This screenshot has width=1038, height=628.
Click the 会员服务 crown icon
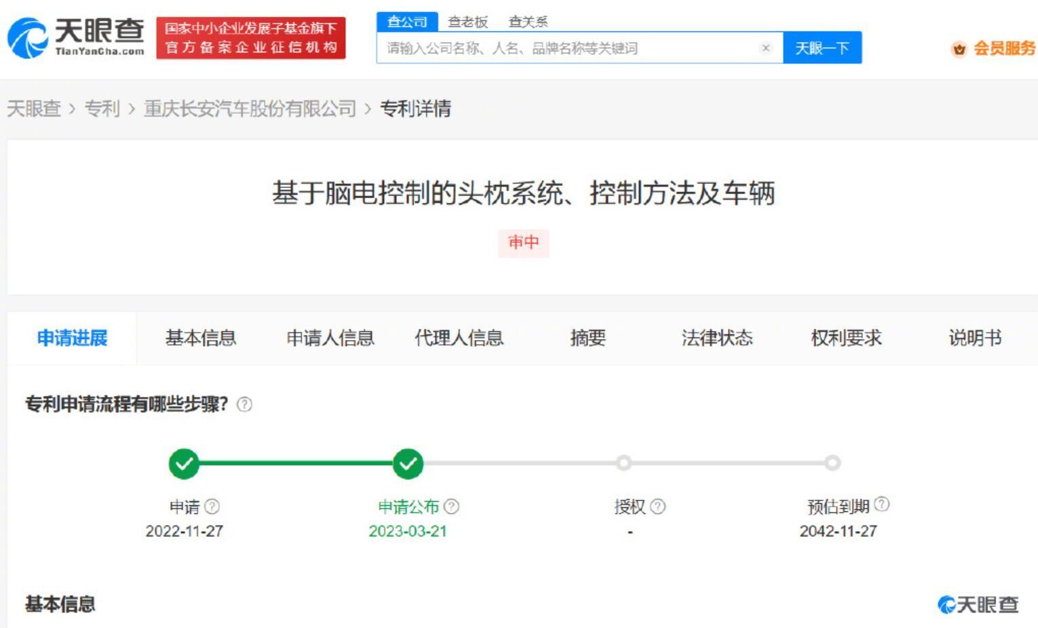click(x=959, y=49)
